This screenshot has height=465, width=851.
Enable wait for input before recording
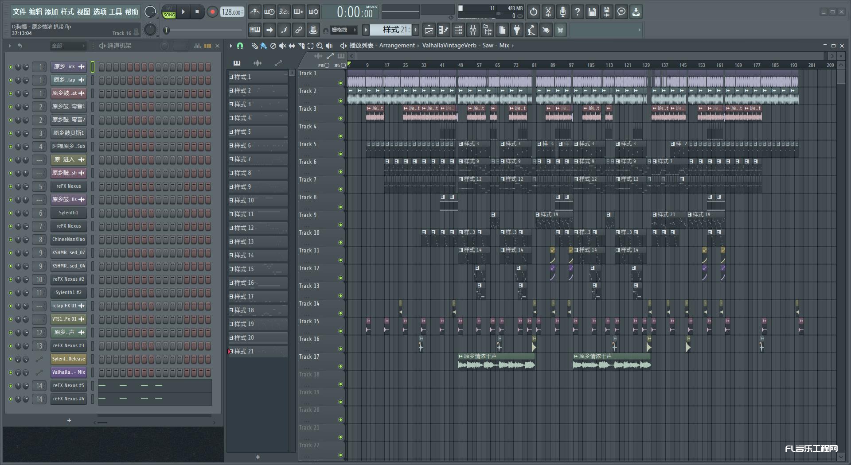coord(269,12)
